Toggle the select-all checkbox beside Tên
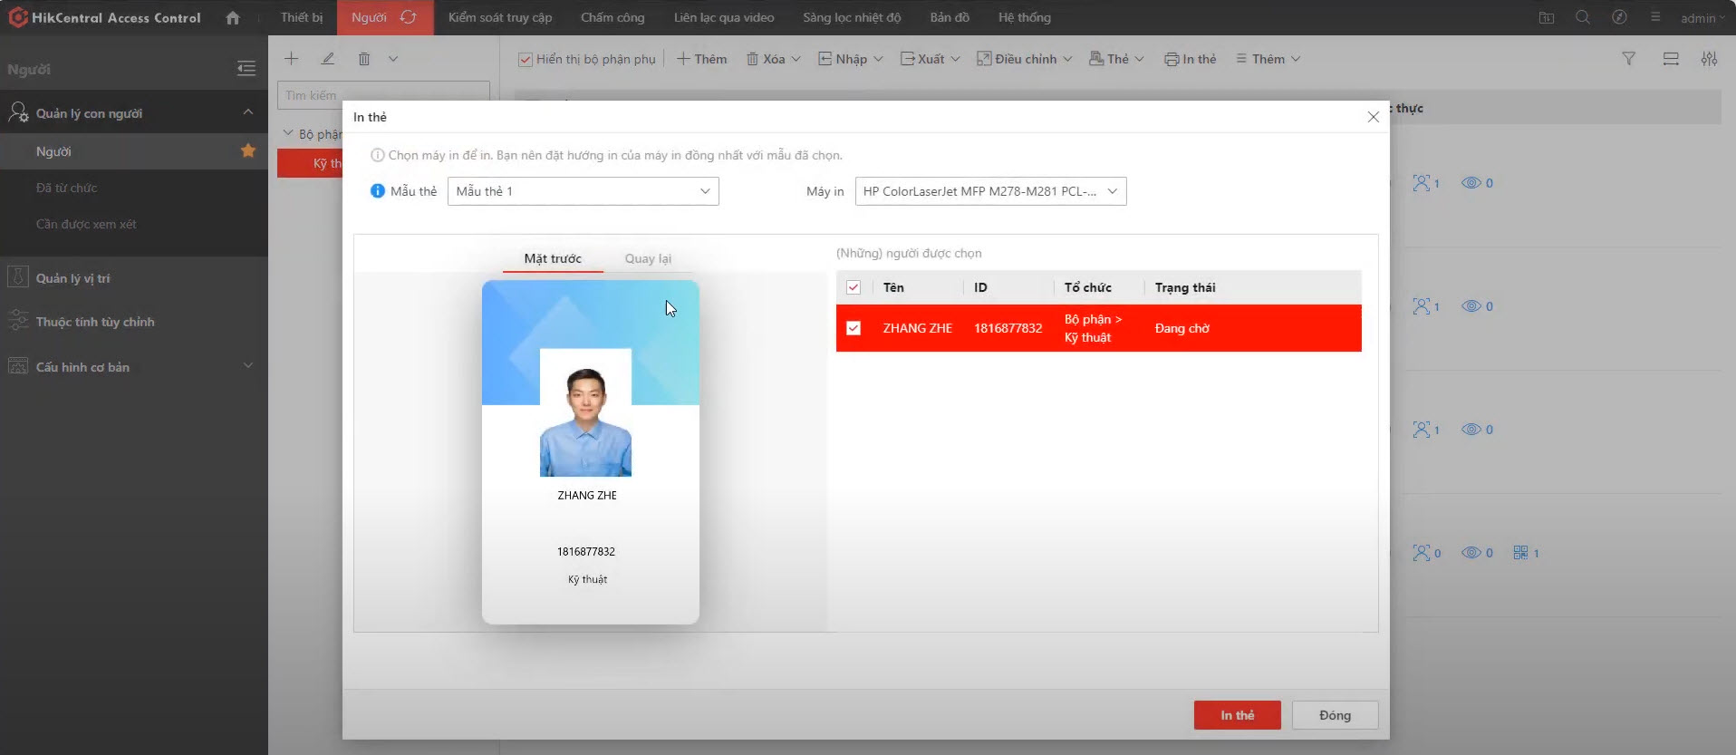Viewport: 1736px width, 755px height. click(854, 287)
